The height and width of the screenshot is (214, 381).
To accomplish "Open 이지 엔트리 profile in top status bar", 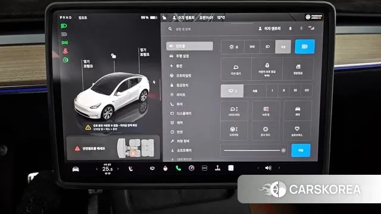I will click(183, 18).
